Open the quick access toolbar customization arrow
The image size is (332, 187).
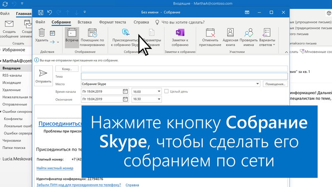[85, 12]
